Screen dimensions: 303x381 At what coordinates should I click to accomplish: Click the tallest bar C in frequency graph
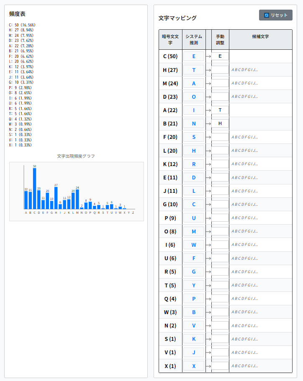click(x=34, y=188)
